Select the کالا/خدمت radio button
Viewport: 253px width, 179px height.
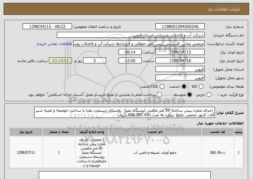[162, 86]
